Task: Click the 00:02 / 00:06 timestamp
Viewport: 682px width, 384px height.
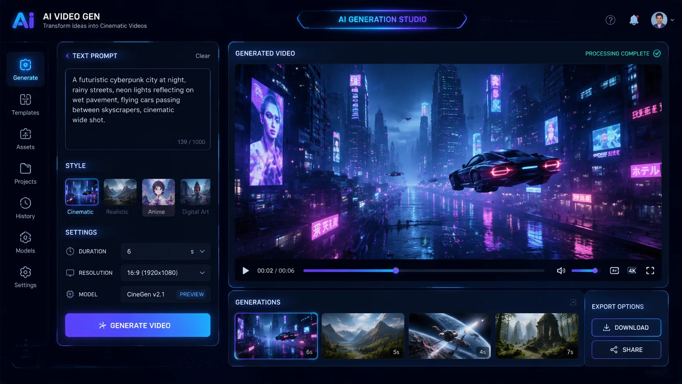Action: click(276, 271)
